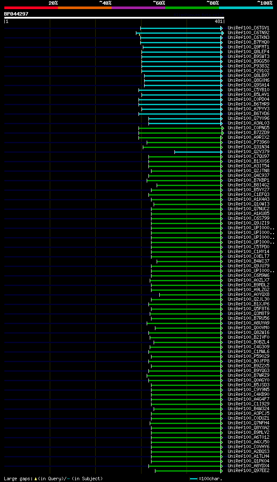This screenshot has height=482, width=277.
Task: Select the UniRef100_Q7Y096 label
Action: point(248,119)
